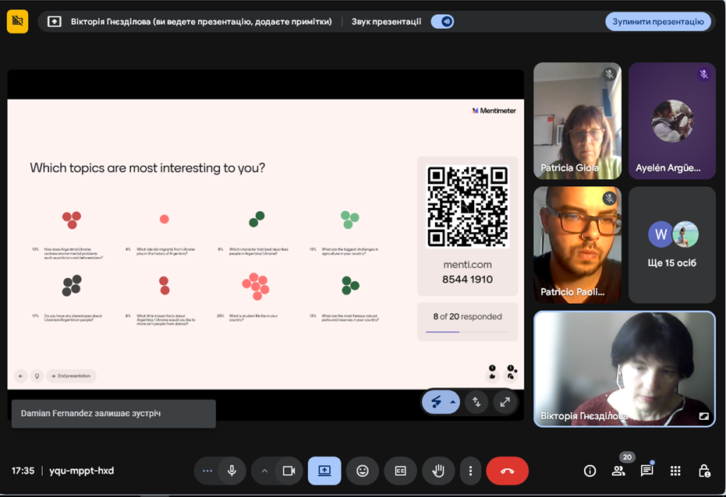Toggle the microphone button
726x497 pixels.
(x=232, y=471)
